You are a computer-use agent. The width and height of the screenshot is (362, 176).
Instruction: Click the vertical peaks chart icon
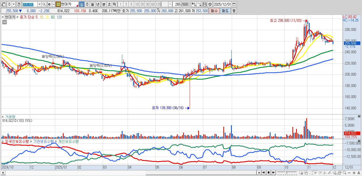click(x=325, y=173)
